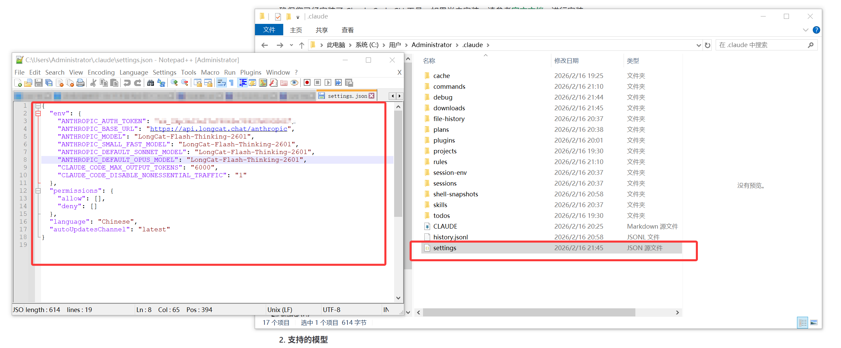Image resolution: width=841 pixels, height=348 pixels.
Task: Click the Find binoculars icon
Action: coord(151,83)
